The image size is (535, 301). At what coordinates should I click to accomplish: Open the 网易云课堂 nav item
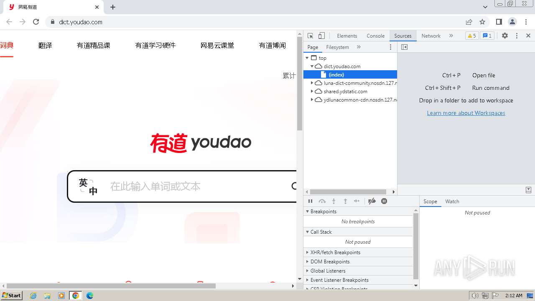217,46
